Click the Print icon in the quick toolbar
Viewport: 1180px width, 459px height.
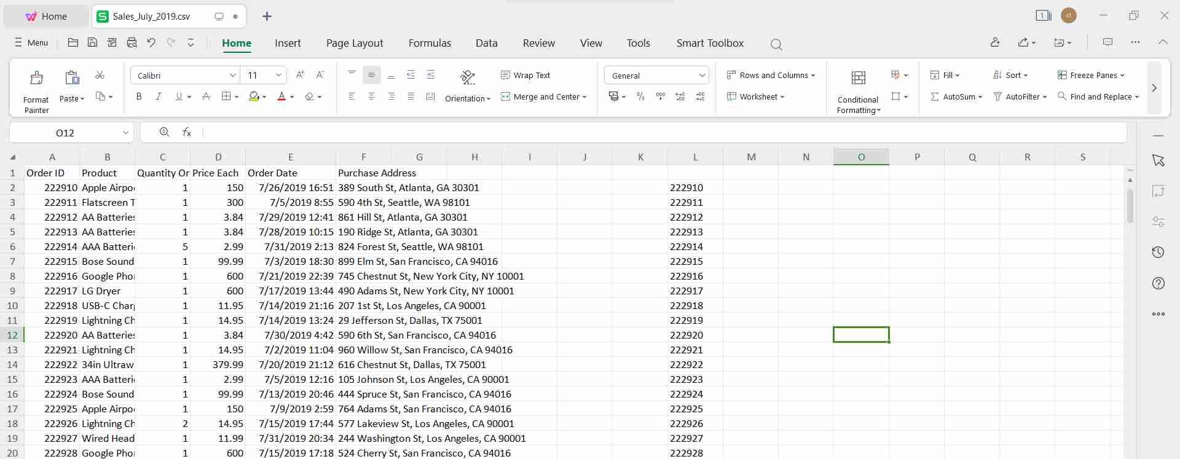[132, 42]
